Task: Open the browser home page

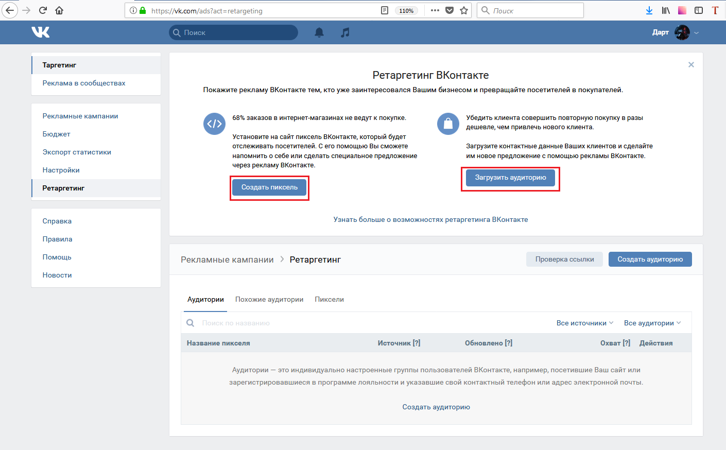Action: click(59, 10)
